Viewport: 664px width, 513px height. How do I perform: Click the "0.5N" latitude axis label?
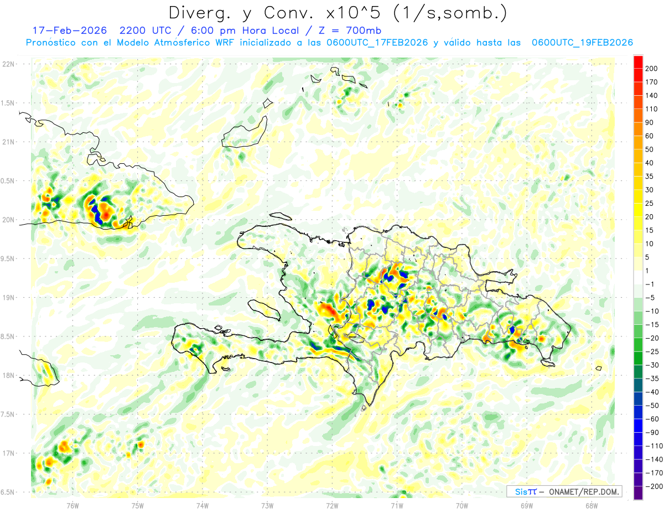[x=8, y=181]
